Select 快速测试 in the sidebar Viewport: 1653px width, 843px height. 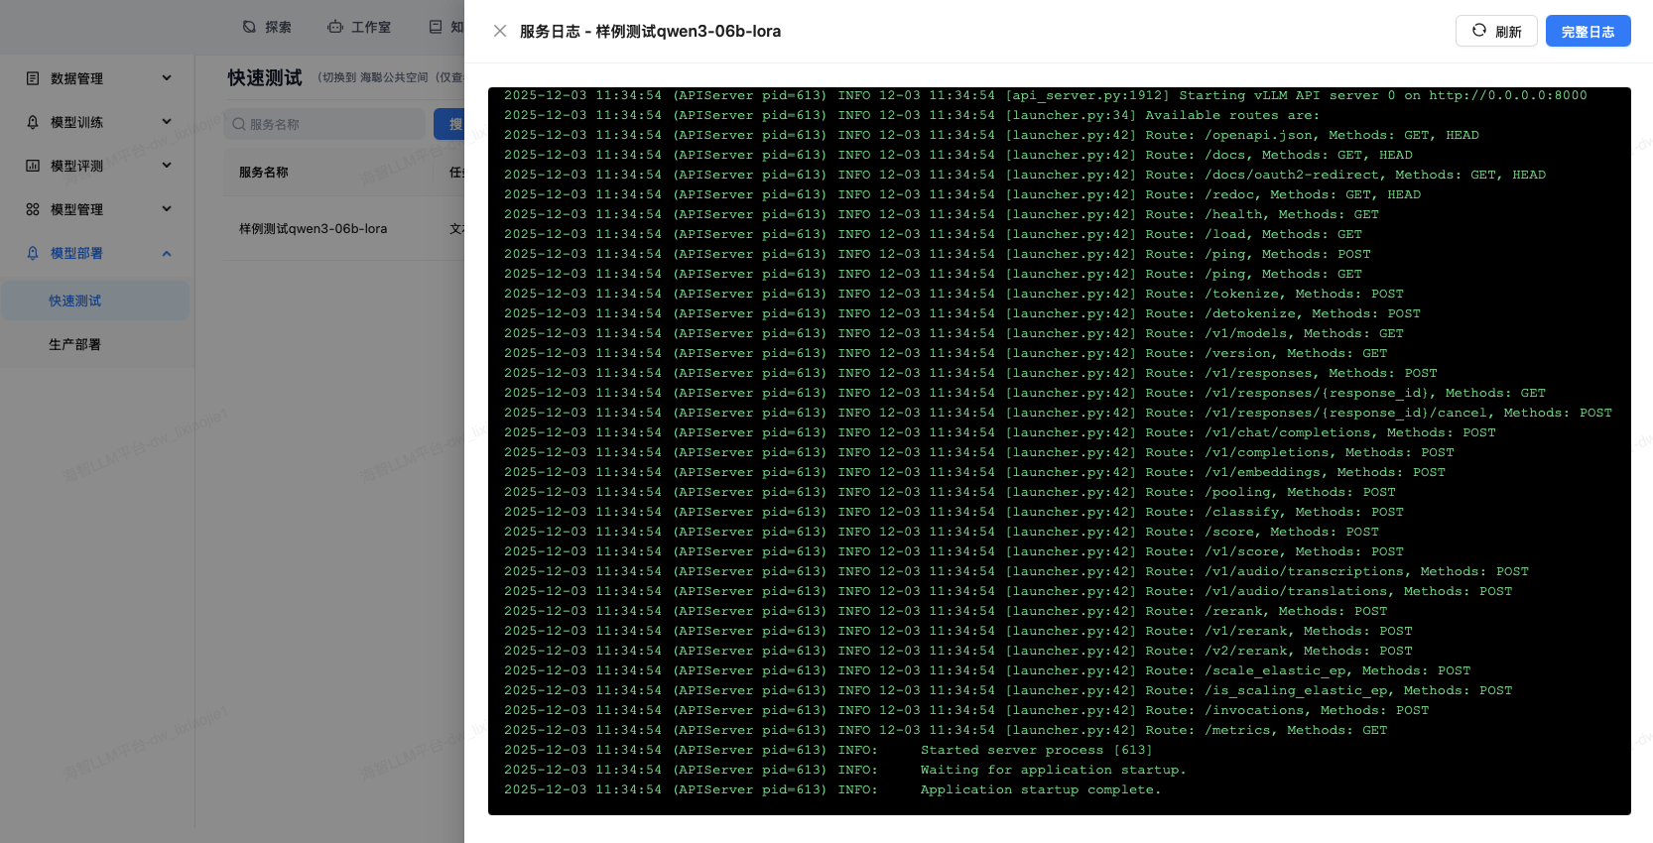pos(75,301)
